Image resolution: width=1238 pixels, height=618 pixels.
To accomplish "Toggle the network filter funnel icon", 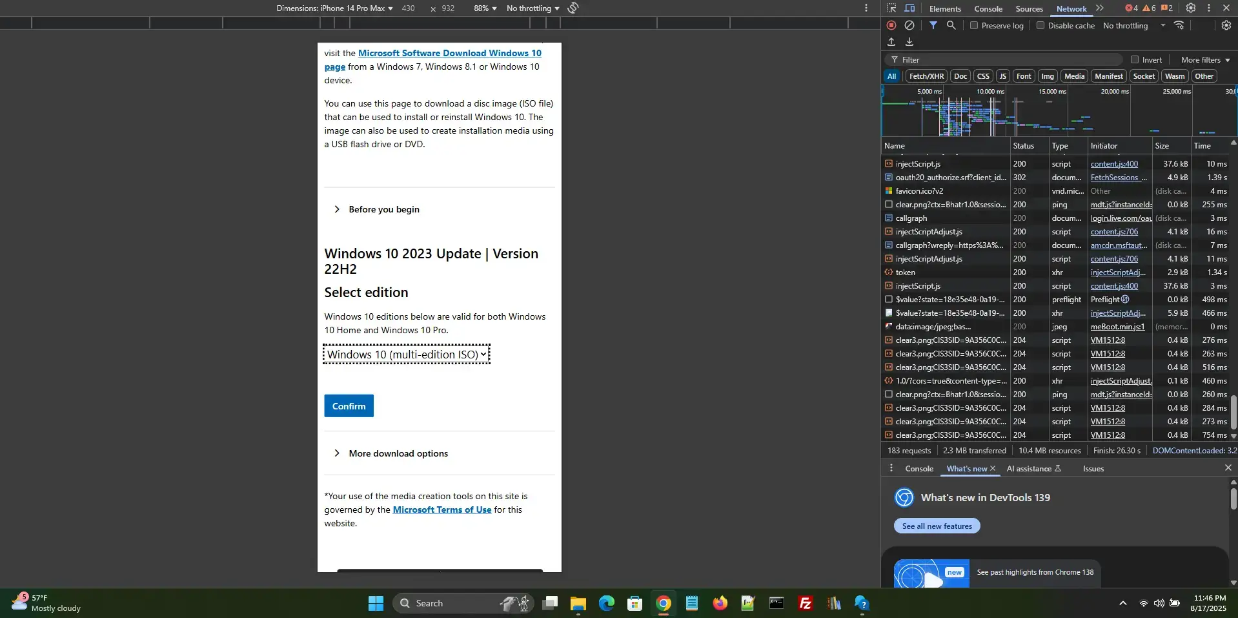I will pyautogui.click(x=933, y=25).
